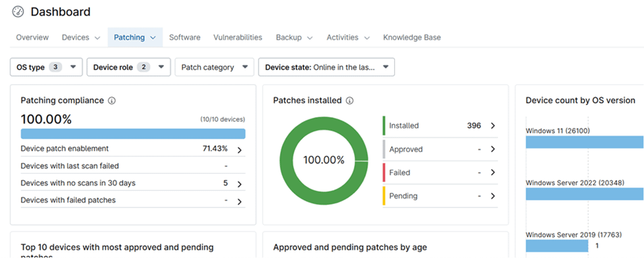
Task: Open Devices with no scans arrow
Action: pos(239,184)
